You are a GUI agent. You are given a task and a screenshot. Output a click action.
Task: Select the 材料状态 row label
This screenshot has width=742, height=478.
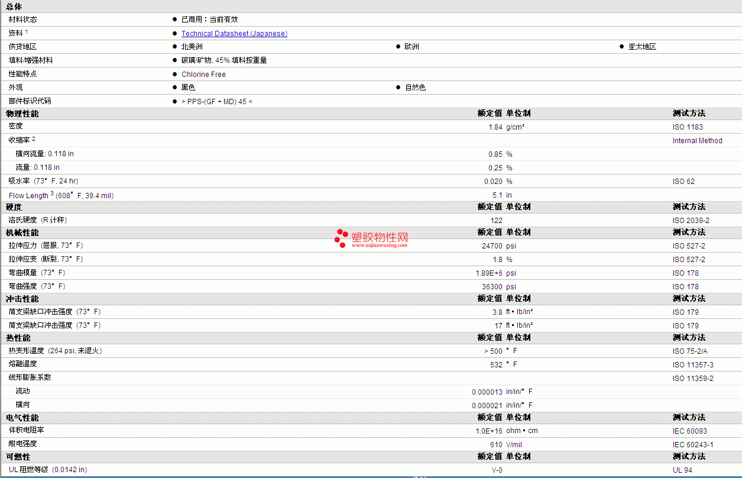[22, 20]
